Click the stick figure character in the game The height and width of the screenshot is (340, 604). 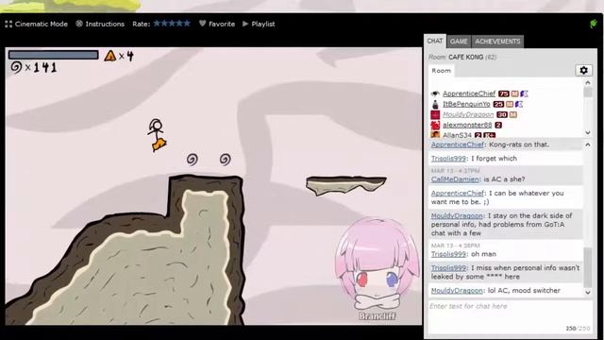tap(157, 135)
